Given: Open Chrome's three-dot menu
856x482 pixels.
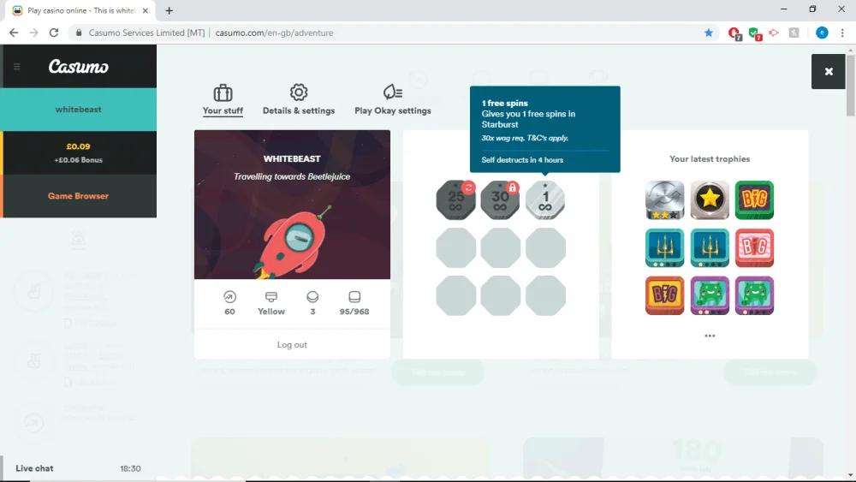Looking at the screenshot, I should click(x=842, y=33).
